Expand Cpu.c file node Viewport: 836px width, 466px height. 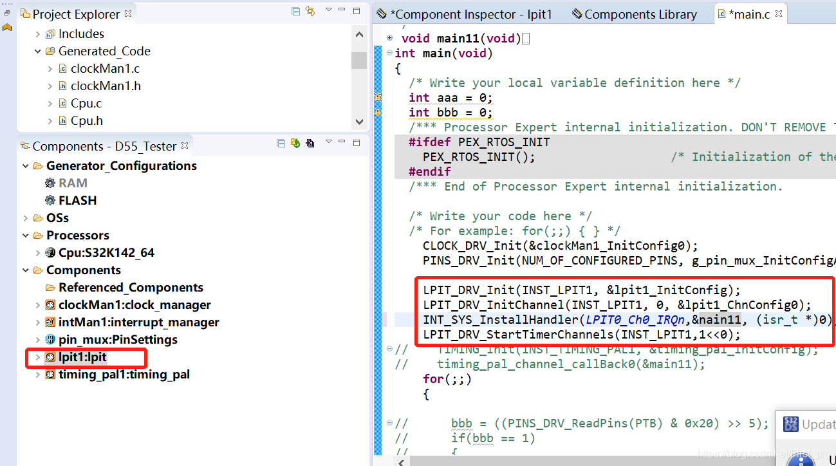point(50,104)
